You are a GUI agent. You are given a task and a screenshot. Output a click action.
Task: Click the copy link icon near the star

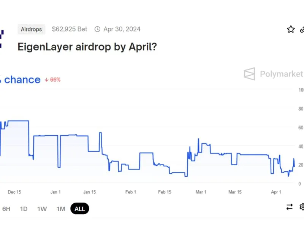tap(302, 29)
